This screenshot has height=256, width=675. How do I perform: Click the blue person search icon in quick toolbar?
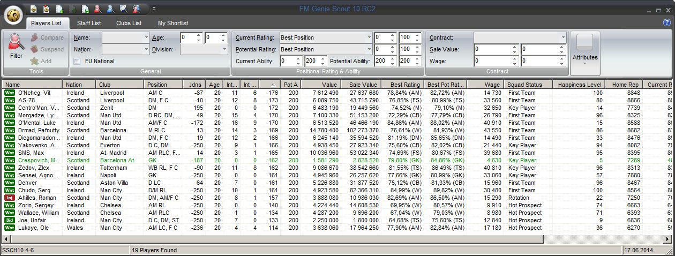pos(110,9)
